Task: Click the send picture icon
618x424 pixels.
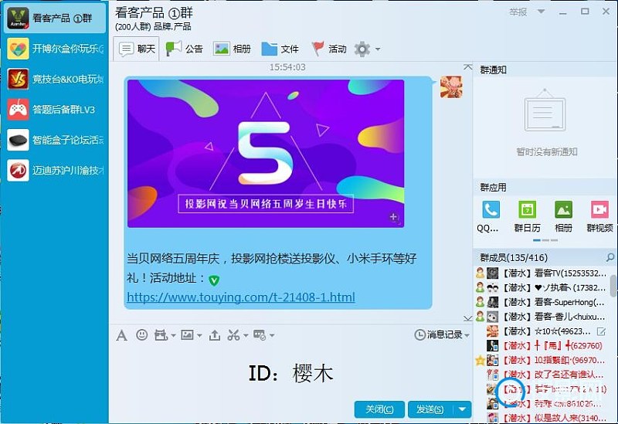Action: point(187,335)
